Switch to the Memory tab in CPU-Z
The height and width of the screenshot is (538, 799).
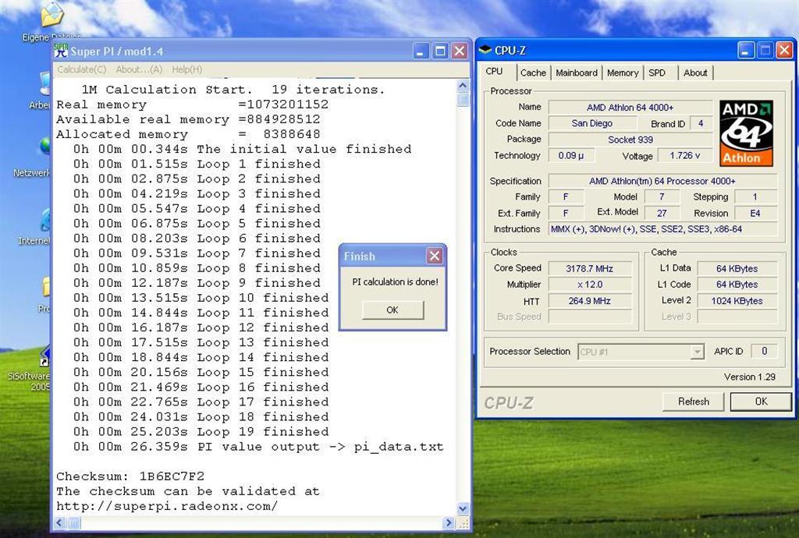click(x=623, y=73)
